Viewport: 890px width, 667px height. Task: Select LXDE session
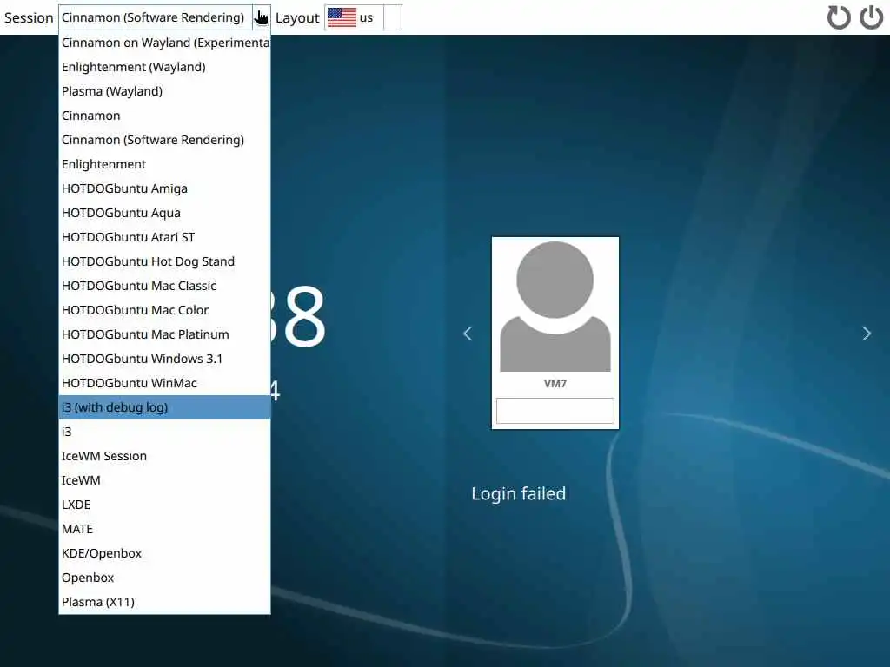point(164,505)
